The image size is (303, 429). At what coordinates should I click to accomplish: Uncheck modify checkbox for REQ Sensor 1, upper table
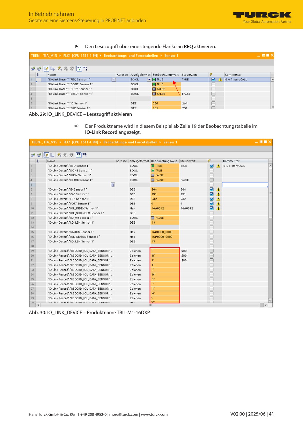click(x=213, y=80)
